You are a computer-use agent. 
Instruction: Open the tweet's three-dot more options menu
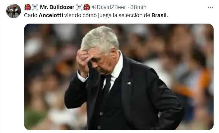point(210,7)
